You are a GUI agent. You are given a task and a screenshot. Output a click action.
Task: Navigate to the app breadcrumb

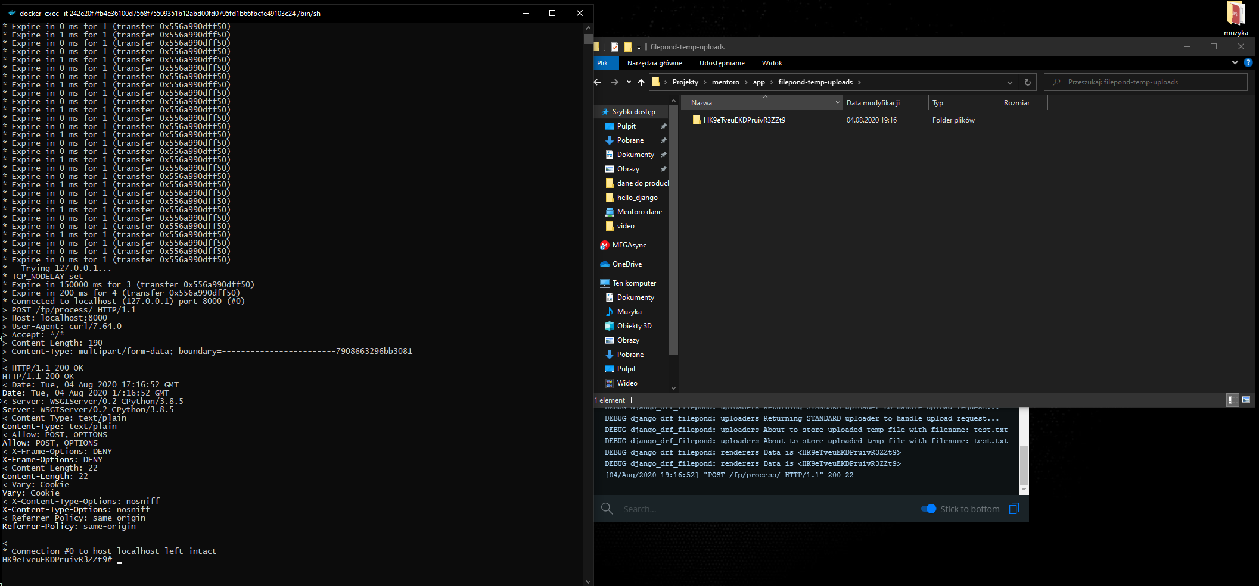click(758, 82)
